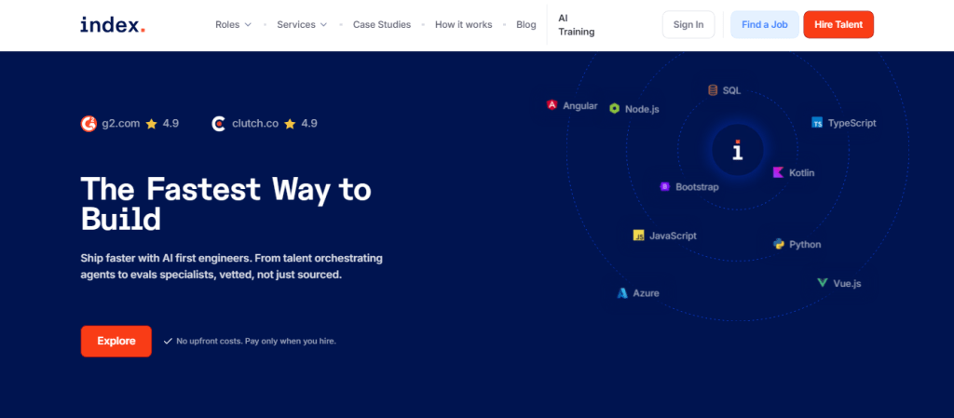Click the Bootstrap B icon

coord(665,186)
